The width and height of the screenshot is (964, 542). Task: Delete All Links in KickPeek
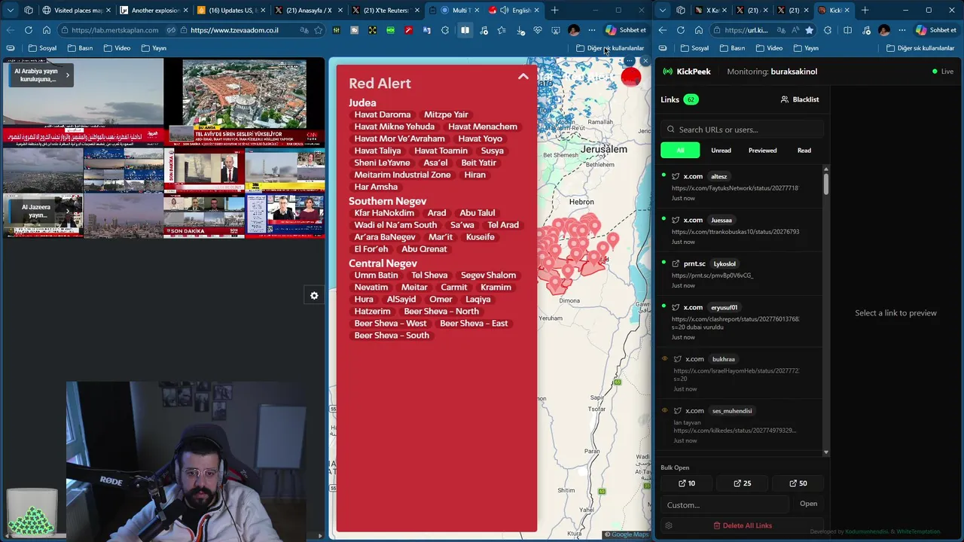point(742,525)
